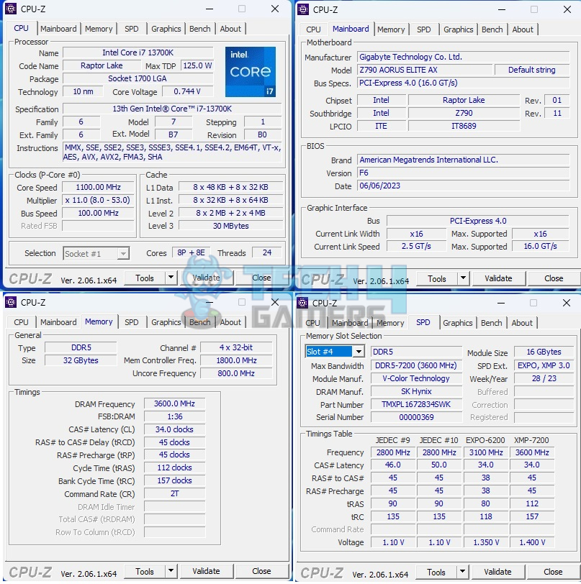Click the Bank Cycle Time value 157 clocks

click(174, 480)
